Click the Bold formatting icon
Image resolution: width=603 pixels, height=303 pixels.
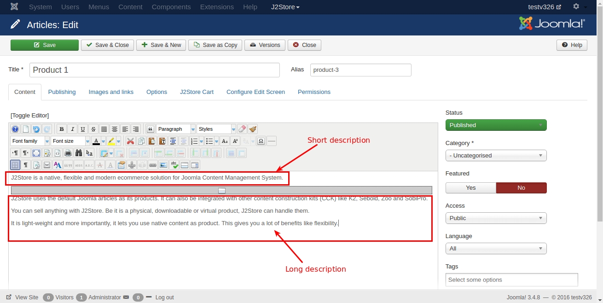[x=61, y=129]
